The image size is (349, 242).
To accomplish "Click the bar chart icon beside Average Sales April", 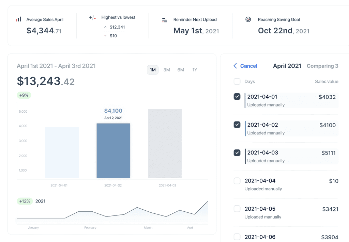I will click(x=18, y=19).
